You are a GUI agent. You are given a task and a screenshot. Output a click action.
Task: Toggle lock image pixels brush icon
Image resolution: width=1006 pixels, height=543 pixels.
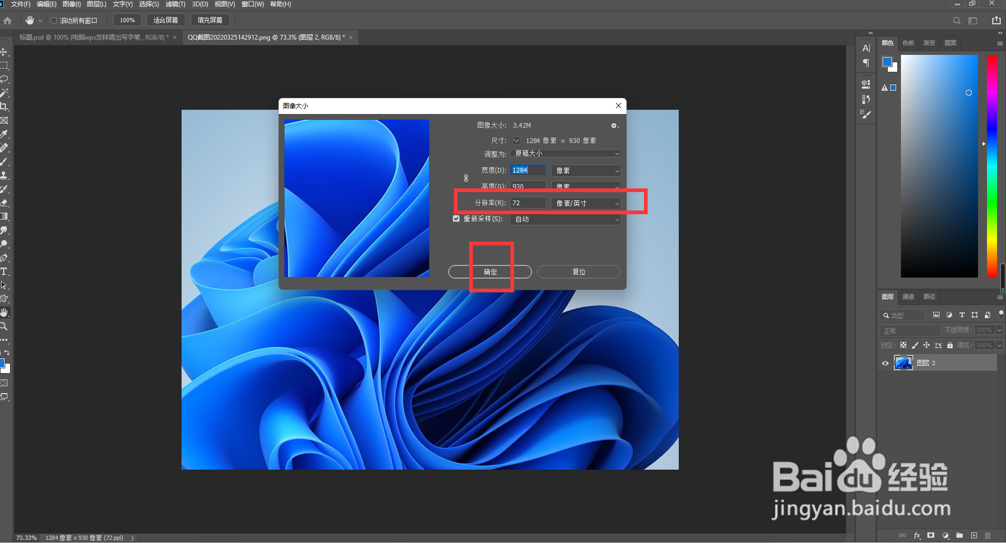click(915, 345)
